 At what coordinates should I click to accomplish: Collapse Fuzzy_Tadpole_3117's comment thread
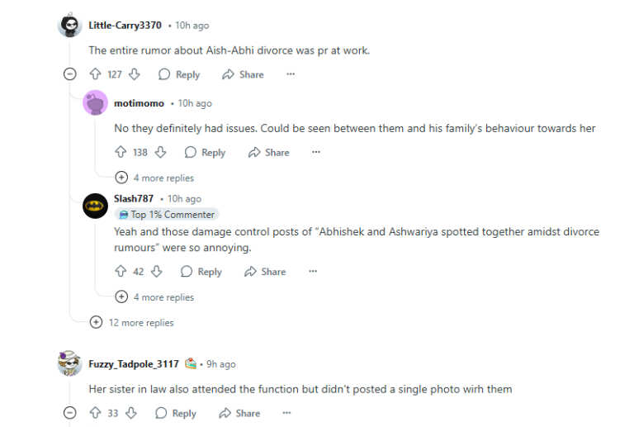click(70, 413)
